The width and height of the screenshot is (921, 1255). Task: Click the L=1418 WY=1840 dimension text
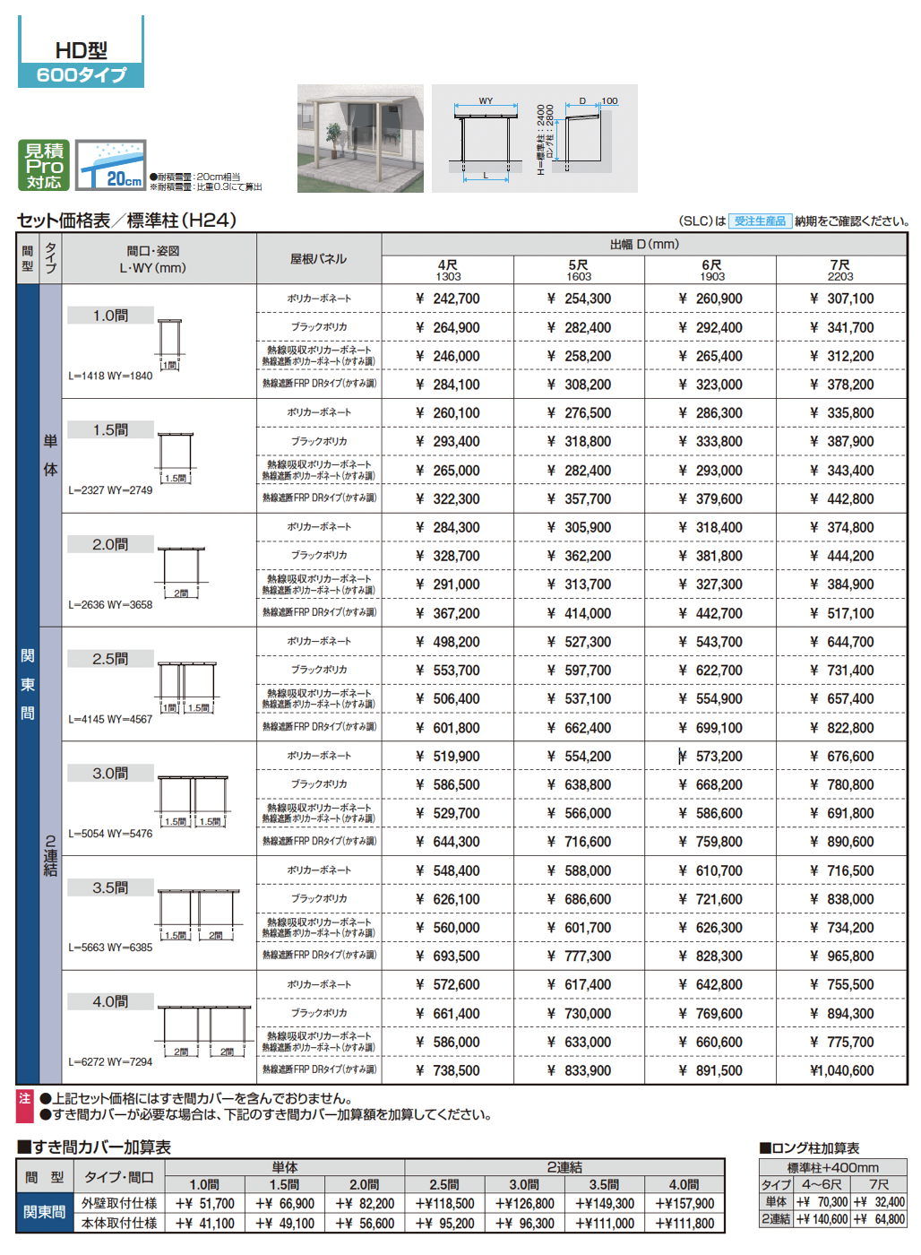(x=110, y=376)
